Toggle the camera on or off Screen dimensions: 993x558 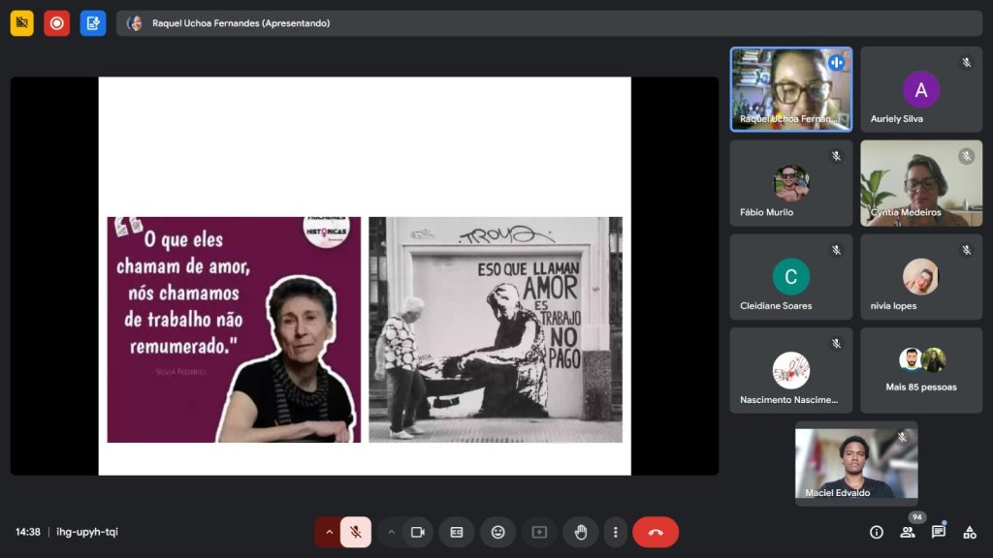click(x=418, y=532)
